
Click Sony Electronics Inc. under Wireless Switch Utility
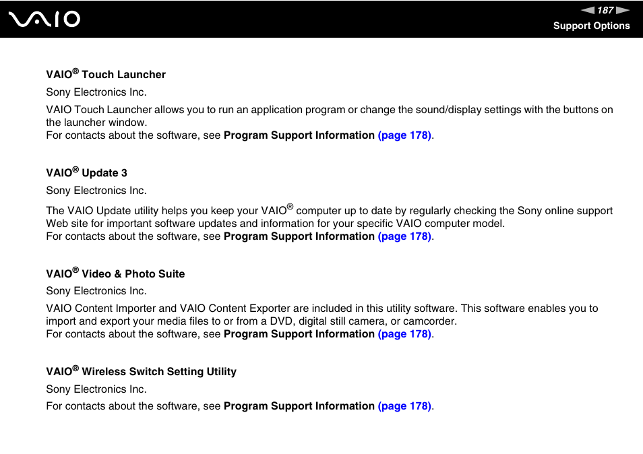(x=96, y=389)
